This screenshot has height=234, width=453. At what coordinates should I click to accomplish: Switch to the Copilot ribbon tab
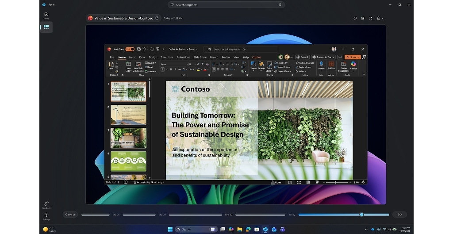(256, 57)
